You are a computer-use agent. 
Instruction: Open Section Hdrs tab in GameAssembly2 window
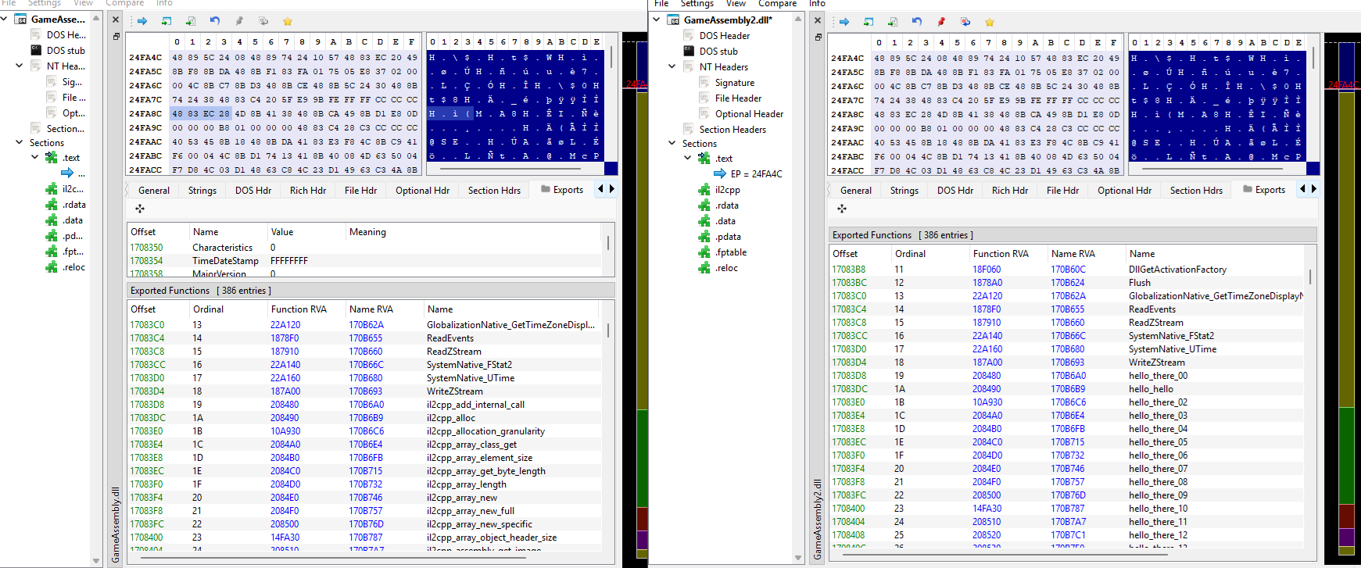coord(1196,190)
